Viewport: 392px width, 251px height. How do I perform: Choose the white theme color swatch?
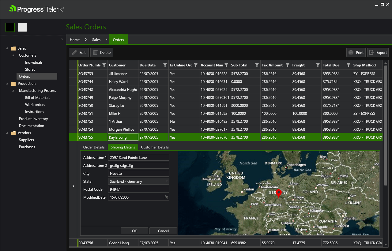click(x=22, y=27)
